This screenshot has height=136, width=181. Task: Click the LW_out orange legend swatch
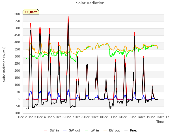click(x=105, y=131)
